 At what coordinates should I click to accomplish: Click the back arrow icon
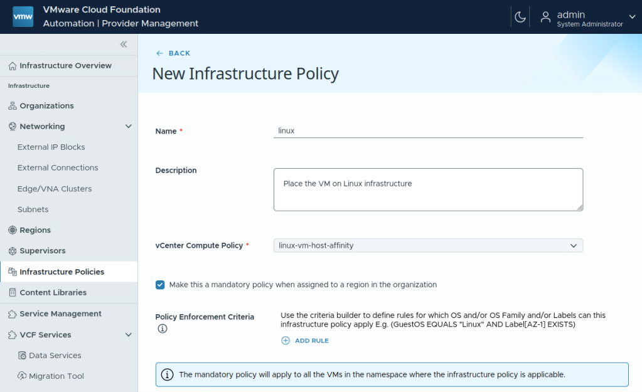(x=159, y=53)
